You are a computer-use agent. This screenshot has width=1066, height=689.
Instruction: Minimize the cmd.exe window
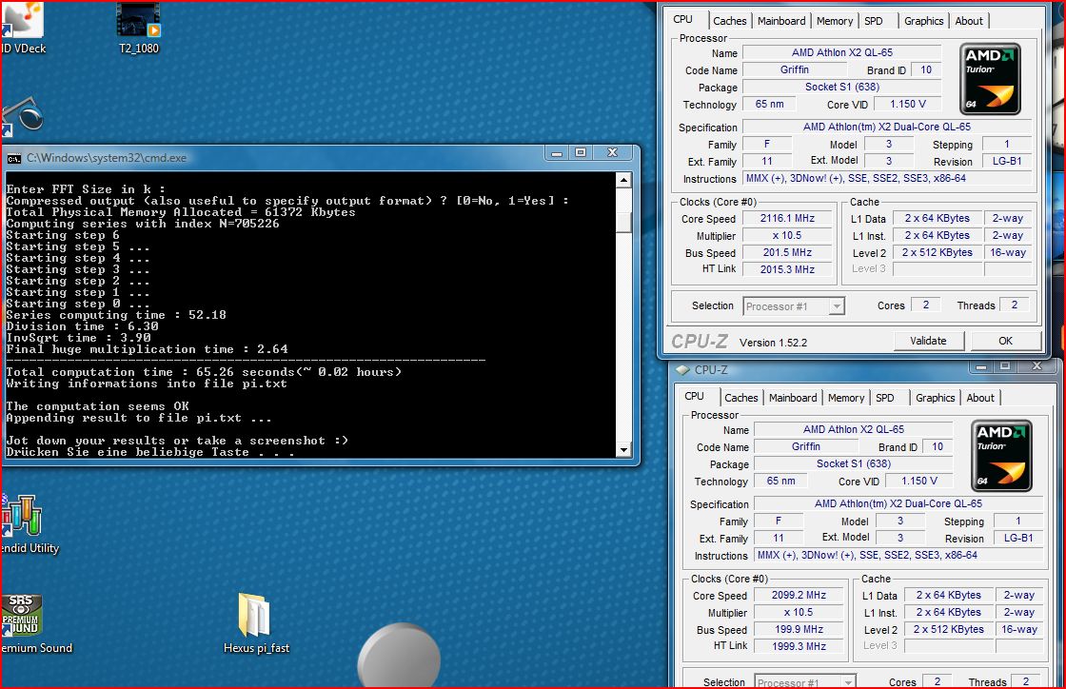coord(557,153)
